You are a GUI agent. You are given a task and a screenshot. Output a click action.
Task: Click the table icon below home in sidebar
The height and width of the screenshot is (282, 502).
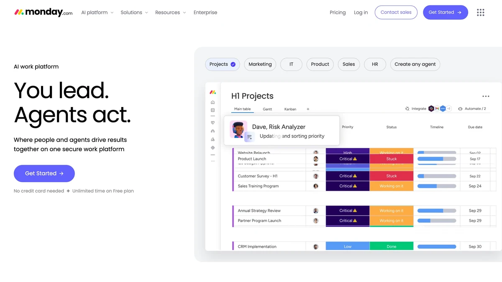213,110
